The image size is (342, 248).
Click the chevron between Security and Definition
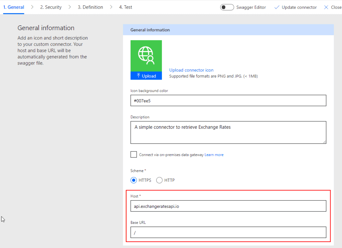[x=69, y=7]
